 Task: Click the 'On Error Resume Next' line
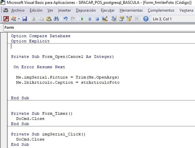click(39, 67)
